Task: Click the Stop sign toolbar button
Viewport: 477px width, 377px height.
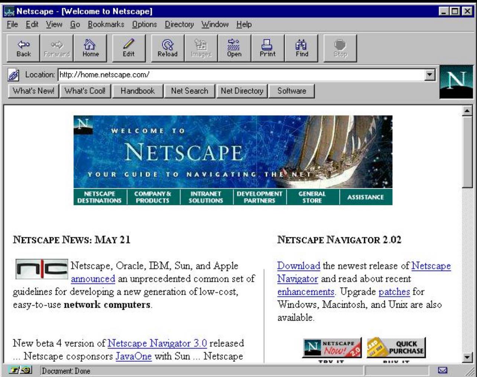Action: tap(340, 48)
